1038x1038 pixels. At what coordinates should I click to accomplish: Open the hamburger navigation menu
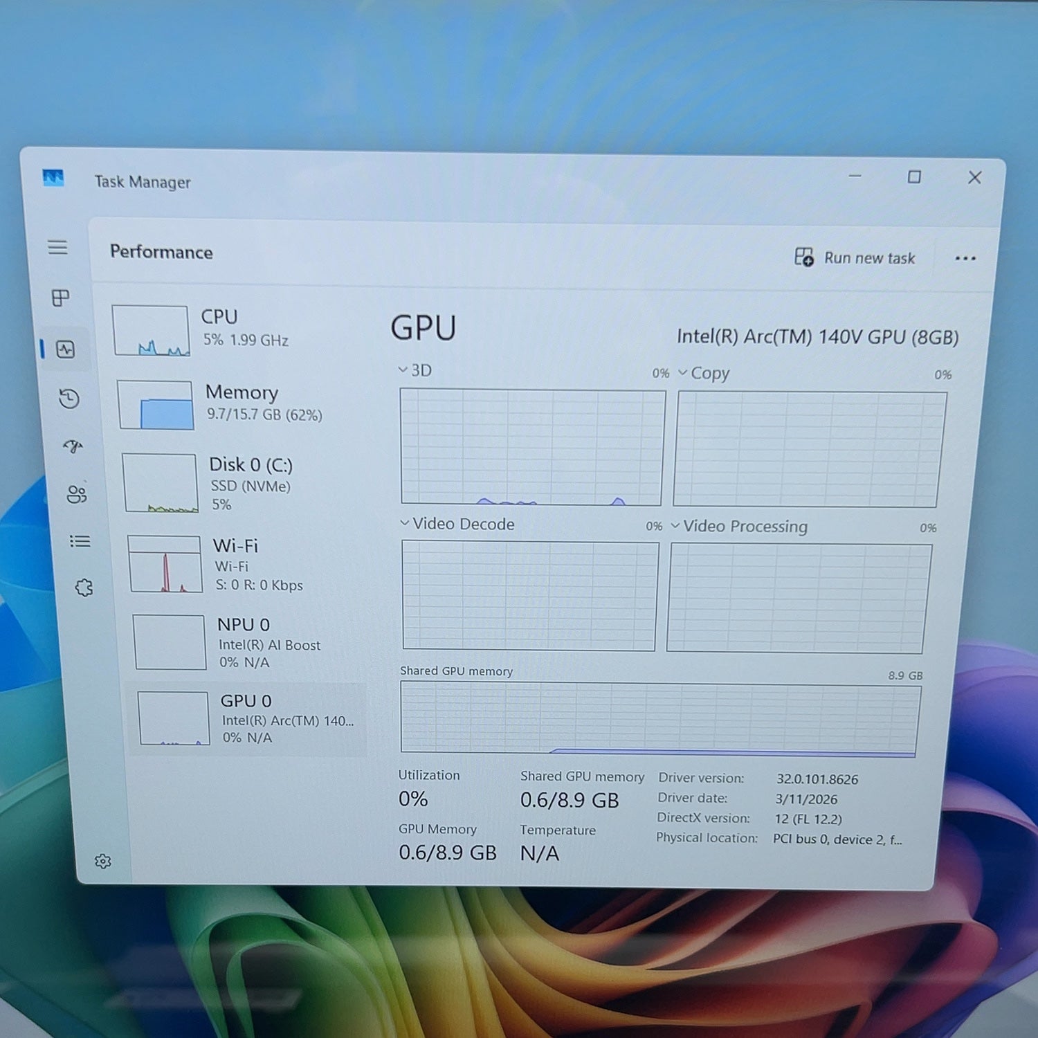coord(58,247)
